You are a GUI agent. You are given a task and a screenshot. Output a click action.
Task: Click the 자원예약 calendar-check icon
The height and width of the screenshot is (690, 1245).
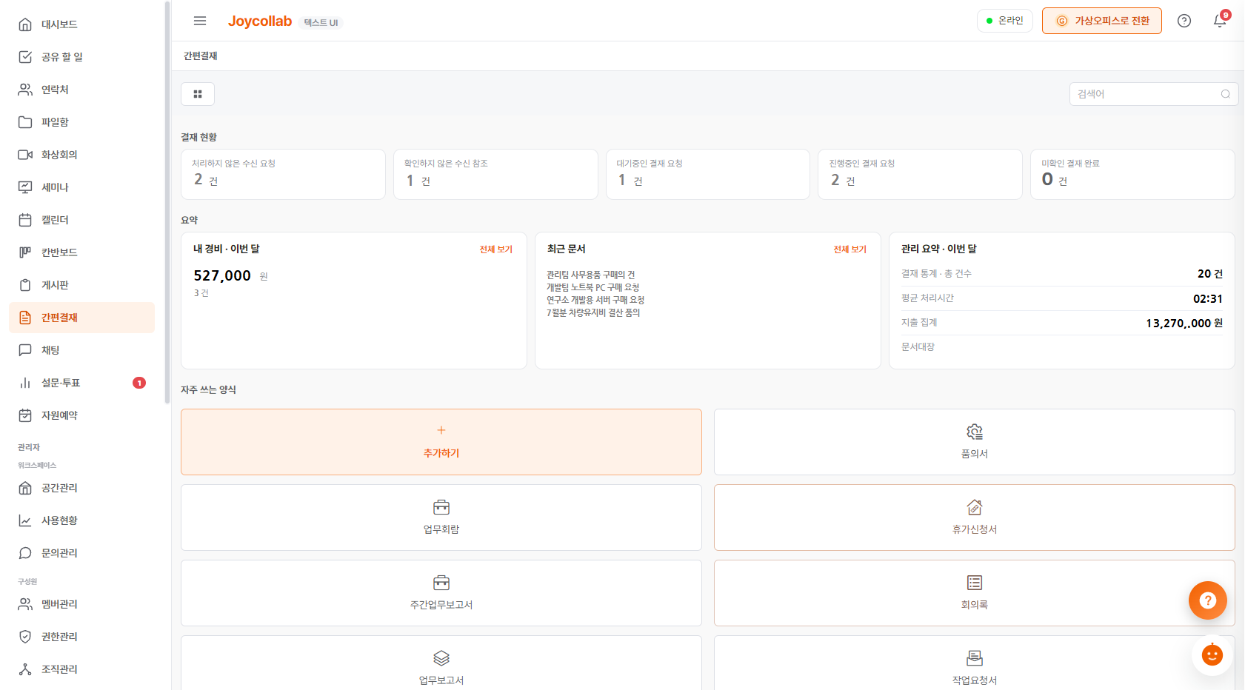coord(25,415)
